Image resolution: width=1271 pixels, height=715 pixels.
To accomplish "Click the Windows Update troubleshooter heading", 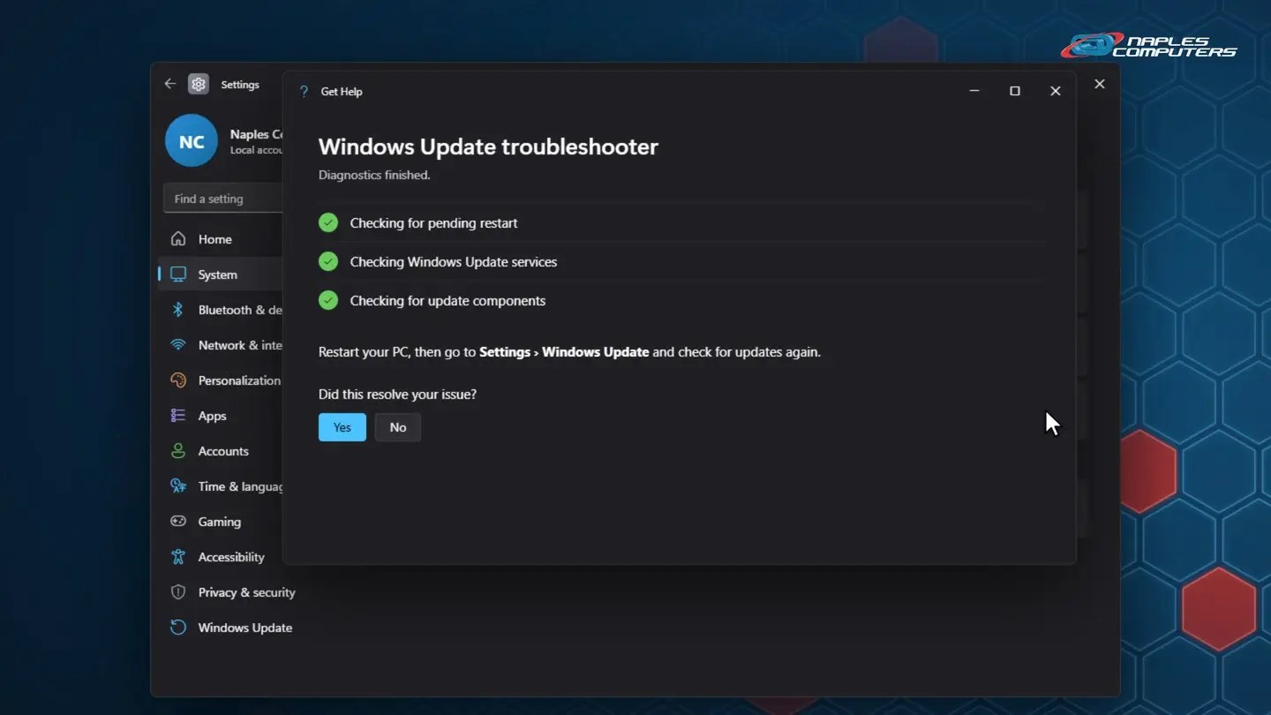I will [488, 147].
